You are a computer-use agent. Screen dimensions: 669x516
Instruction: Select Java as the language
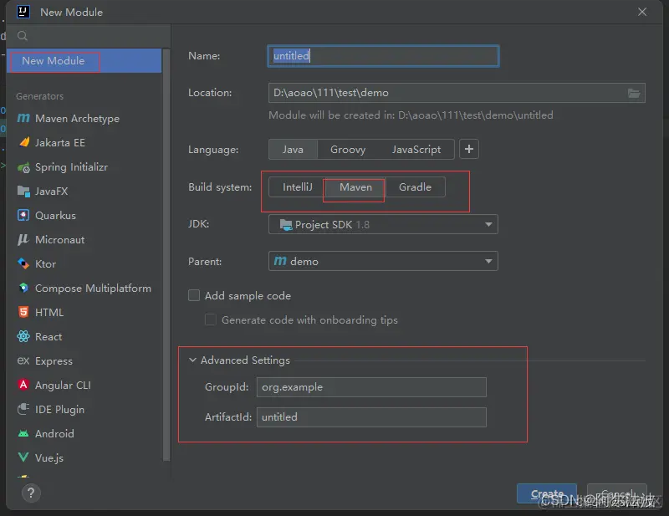click(294, 150)
